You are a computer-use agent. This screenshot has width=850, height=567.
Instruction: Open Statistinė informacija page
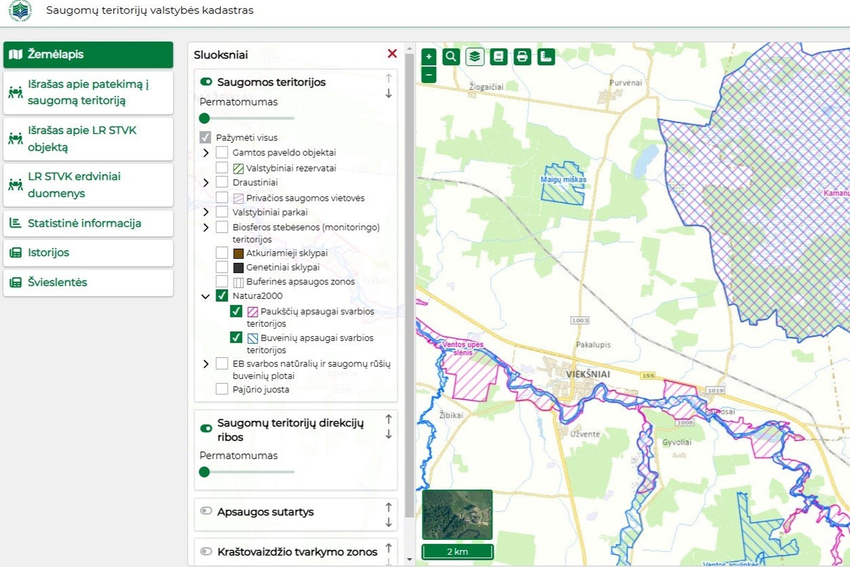[88, 223]
